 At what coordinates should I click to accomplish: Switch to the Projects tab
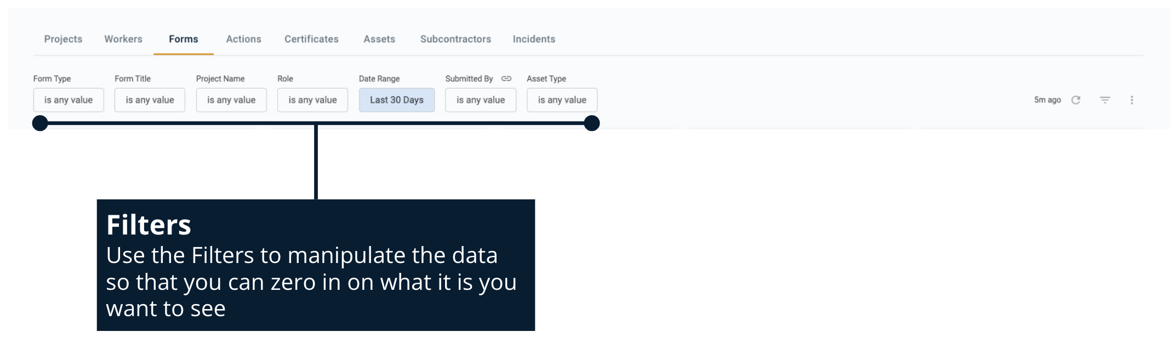[x=63, y=39]
